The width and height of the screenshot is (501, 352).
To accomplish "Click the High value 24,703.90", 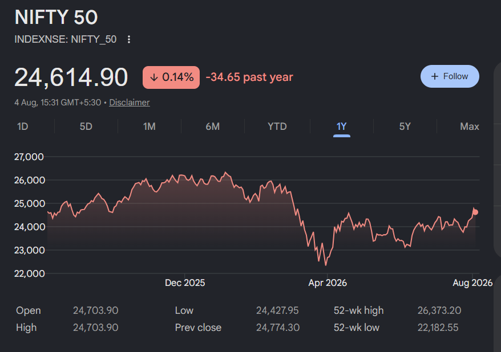I will click(95, 328).
